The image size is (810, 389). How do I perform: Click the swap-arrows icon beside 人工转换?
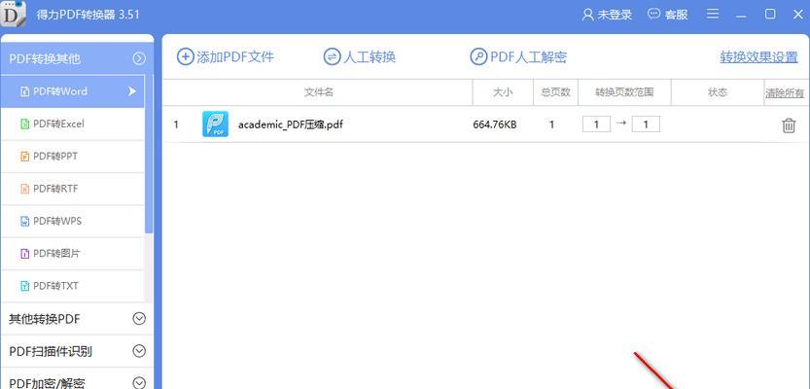[x=332, y=56]
